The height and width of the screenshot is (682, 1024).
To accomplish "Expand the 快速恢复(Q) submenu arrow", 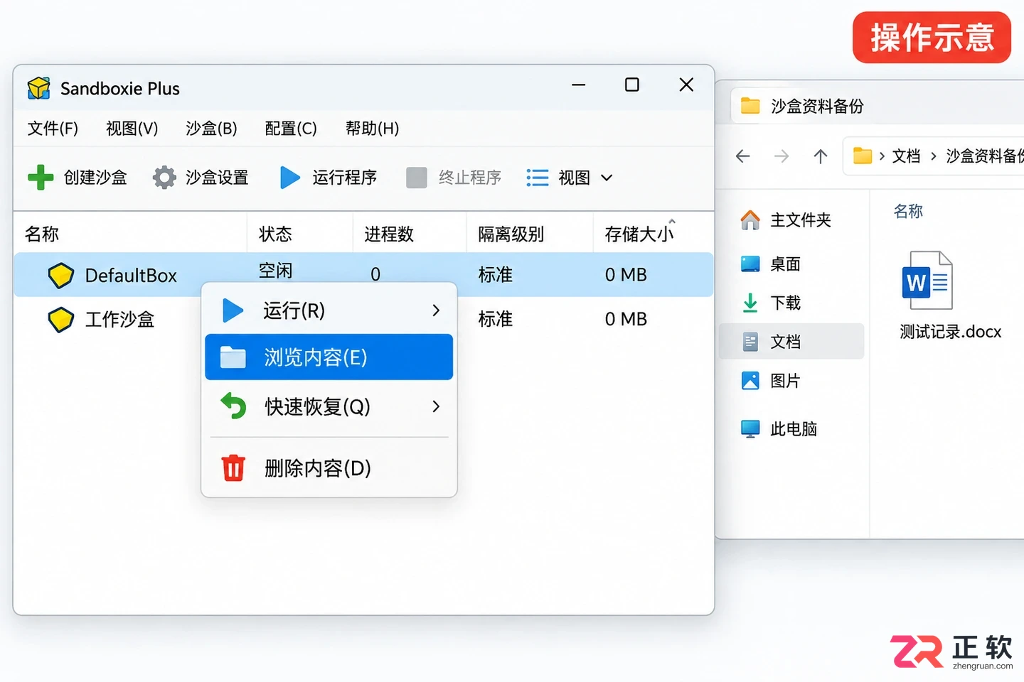I will point(436,406).
